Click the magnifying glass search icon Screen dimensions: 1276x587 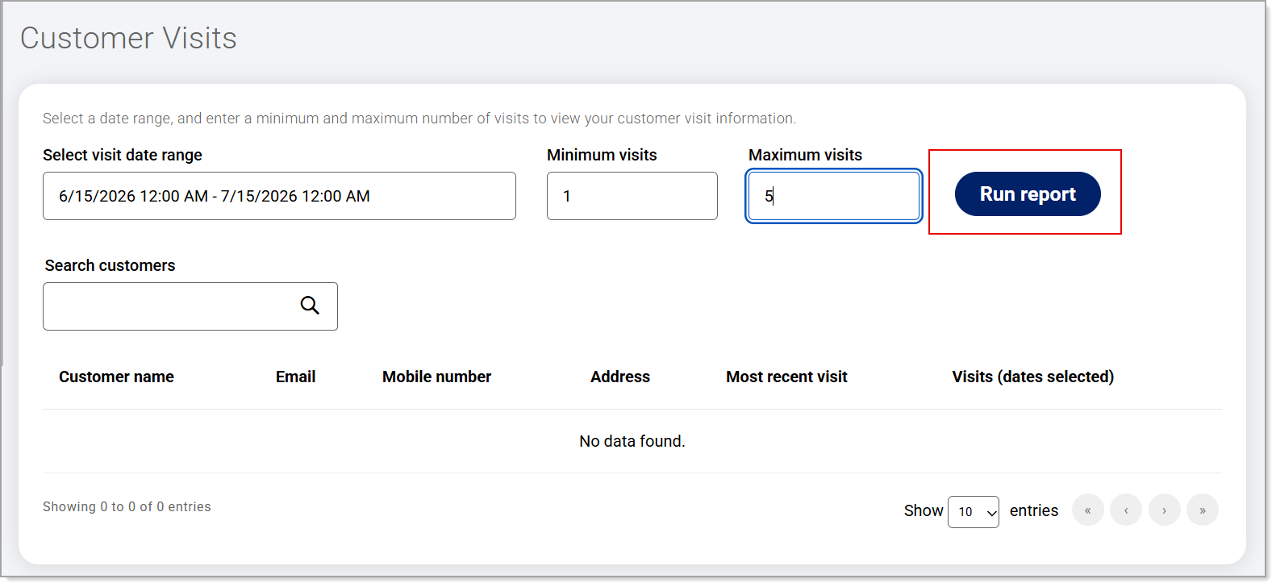pos(310,305)
